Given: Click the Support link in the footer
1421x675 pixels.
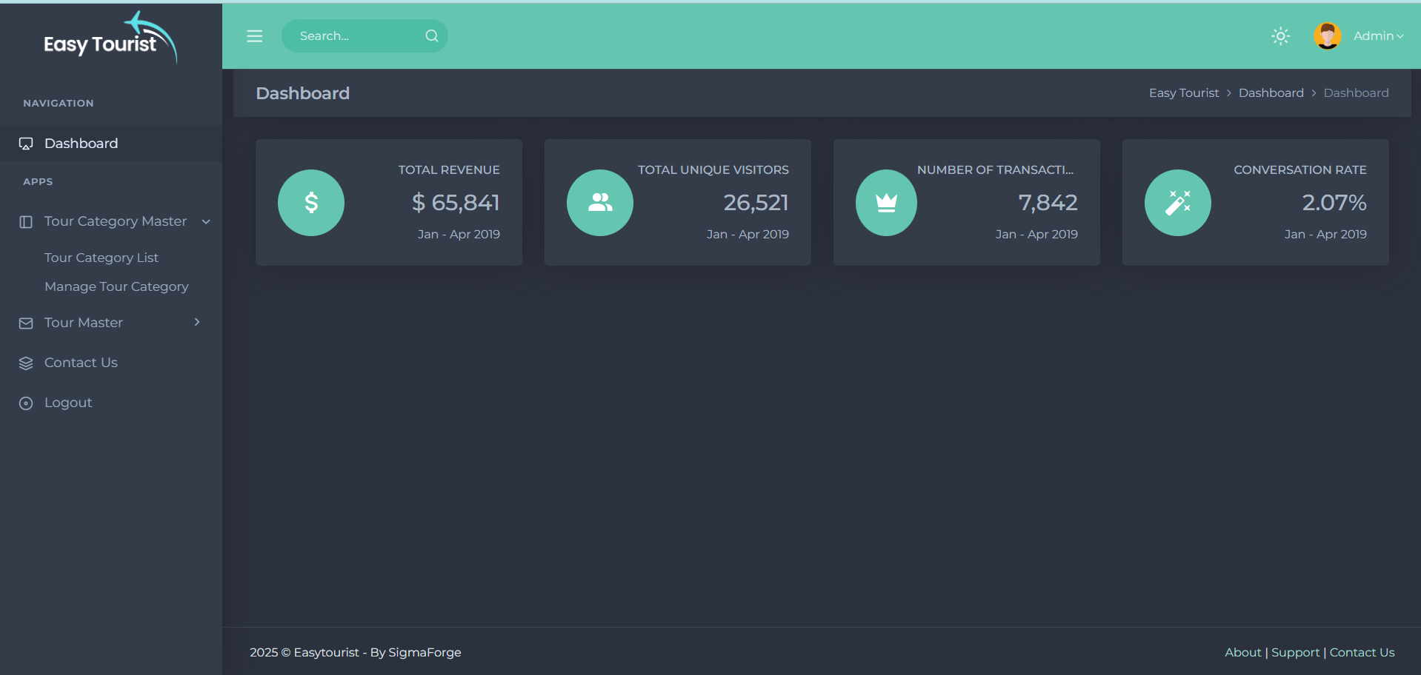Looking at the screenshot, I should point(1294,652).
